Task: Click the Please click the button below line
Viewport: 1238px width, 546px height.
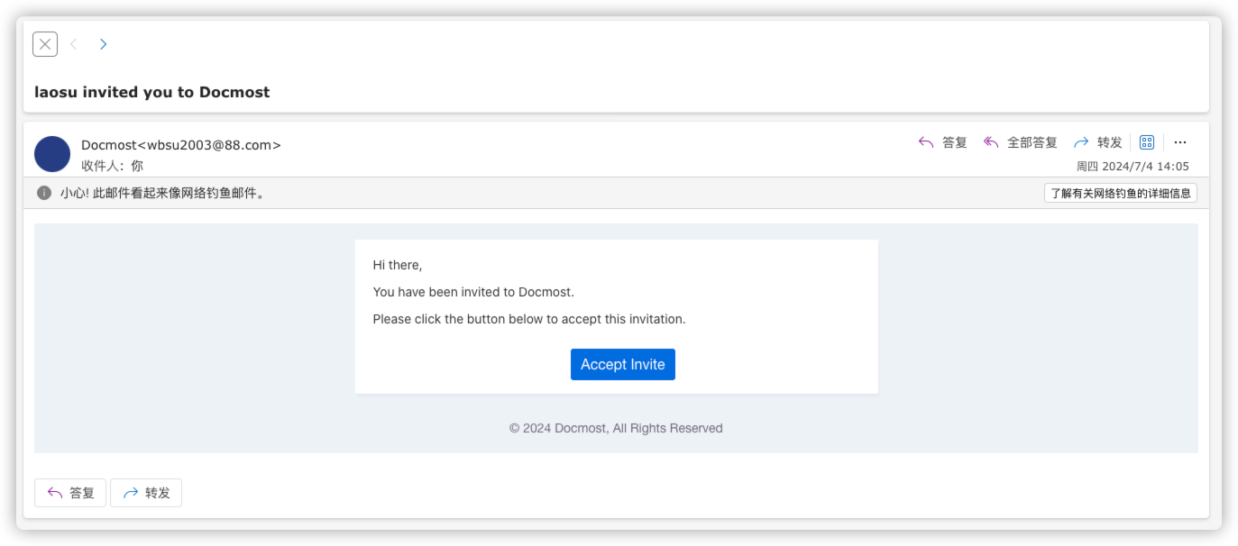Action: tap(529, 319)
